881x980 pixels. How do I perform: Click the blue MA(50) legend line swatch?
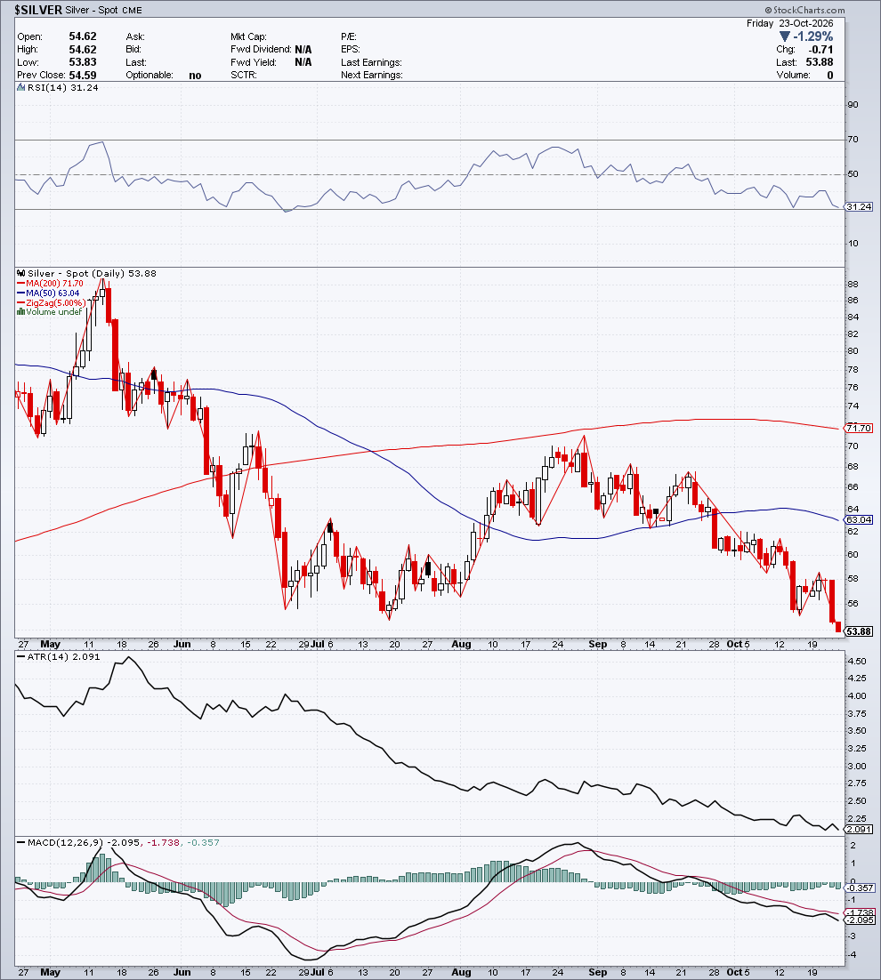(x=21, y=293)
